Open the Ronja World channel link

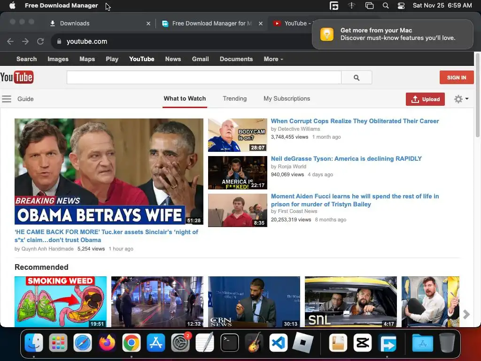point(292,166)
